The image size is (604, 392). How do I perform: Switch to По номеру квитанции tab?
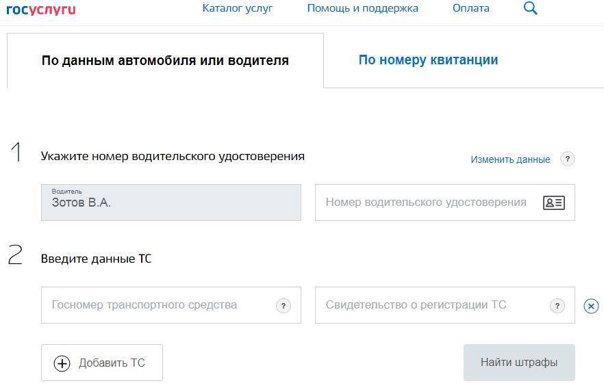click(x=428, y=60)
